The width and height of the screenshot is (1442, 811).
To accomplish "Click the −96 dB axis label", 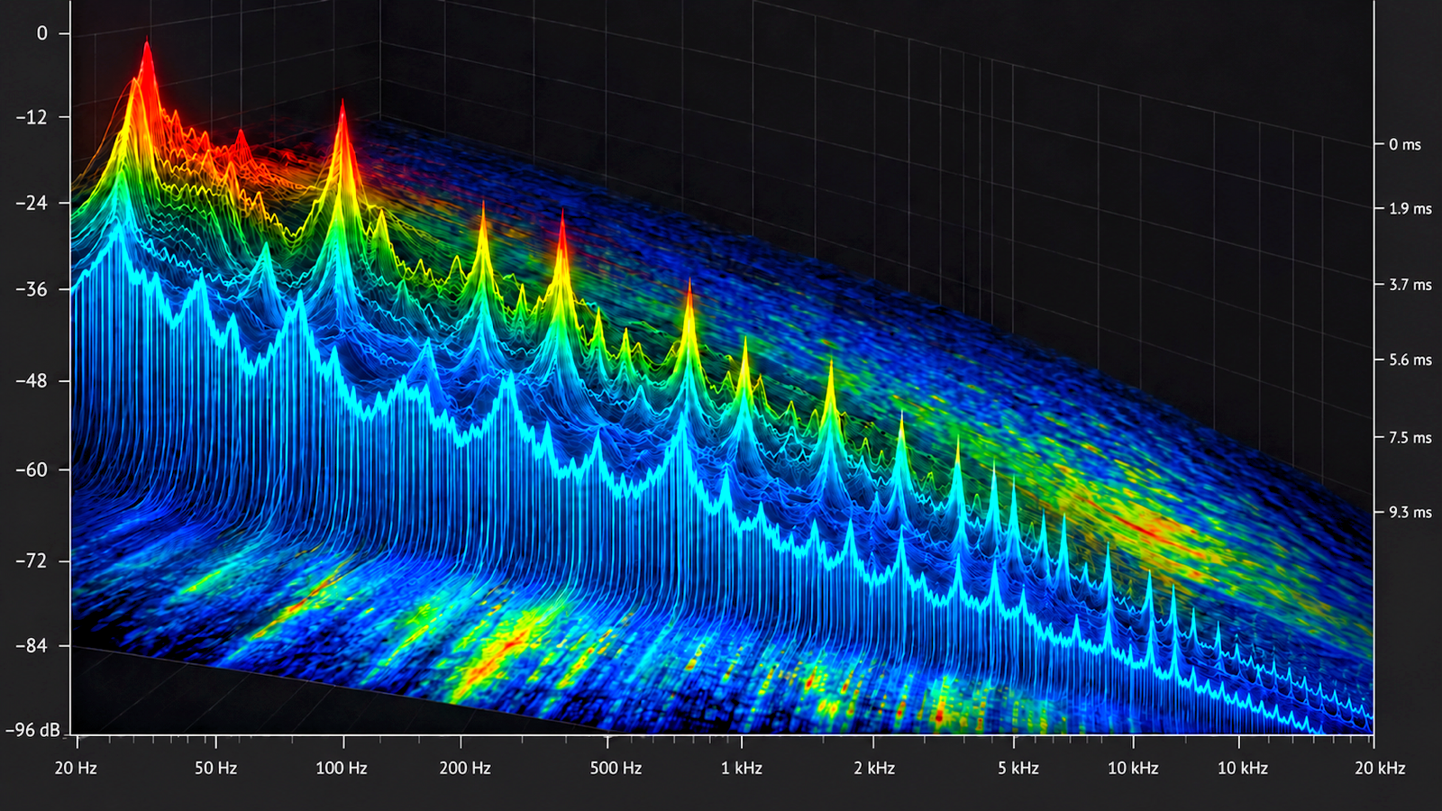I will point(32,729).
